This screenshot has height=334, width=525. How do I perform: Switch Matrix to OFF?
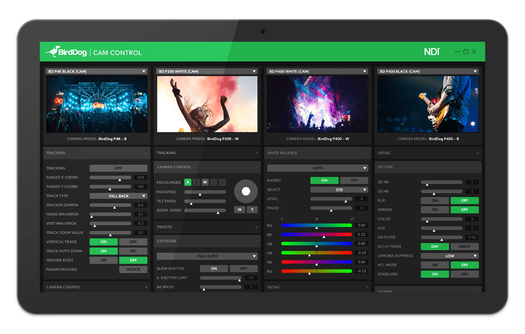pyautogui.click(x=354, y=180)
